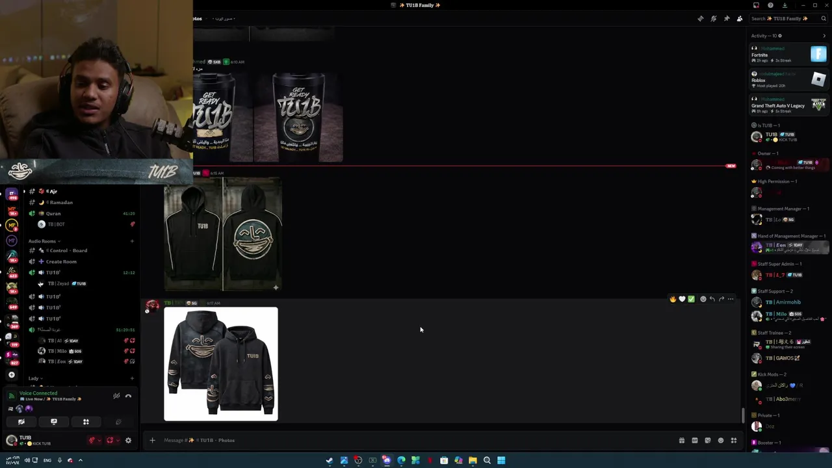Screen dimensions: 832x468
Task: Open More options on hovered message
Action: click(731, 299)
